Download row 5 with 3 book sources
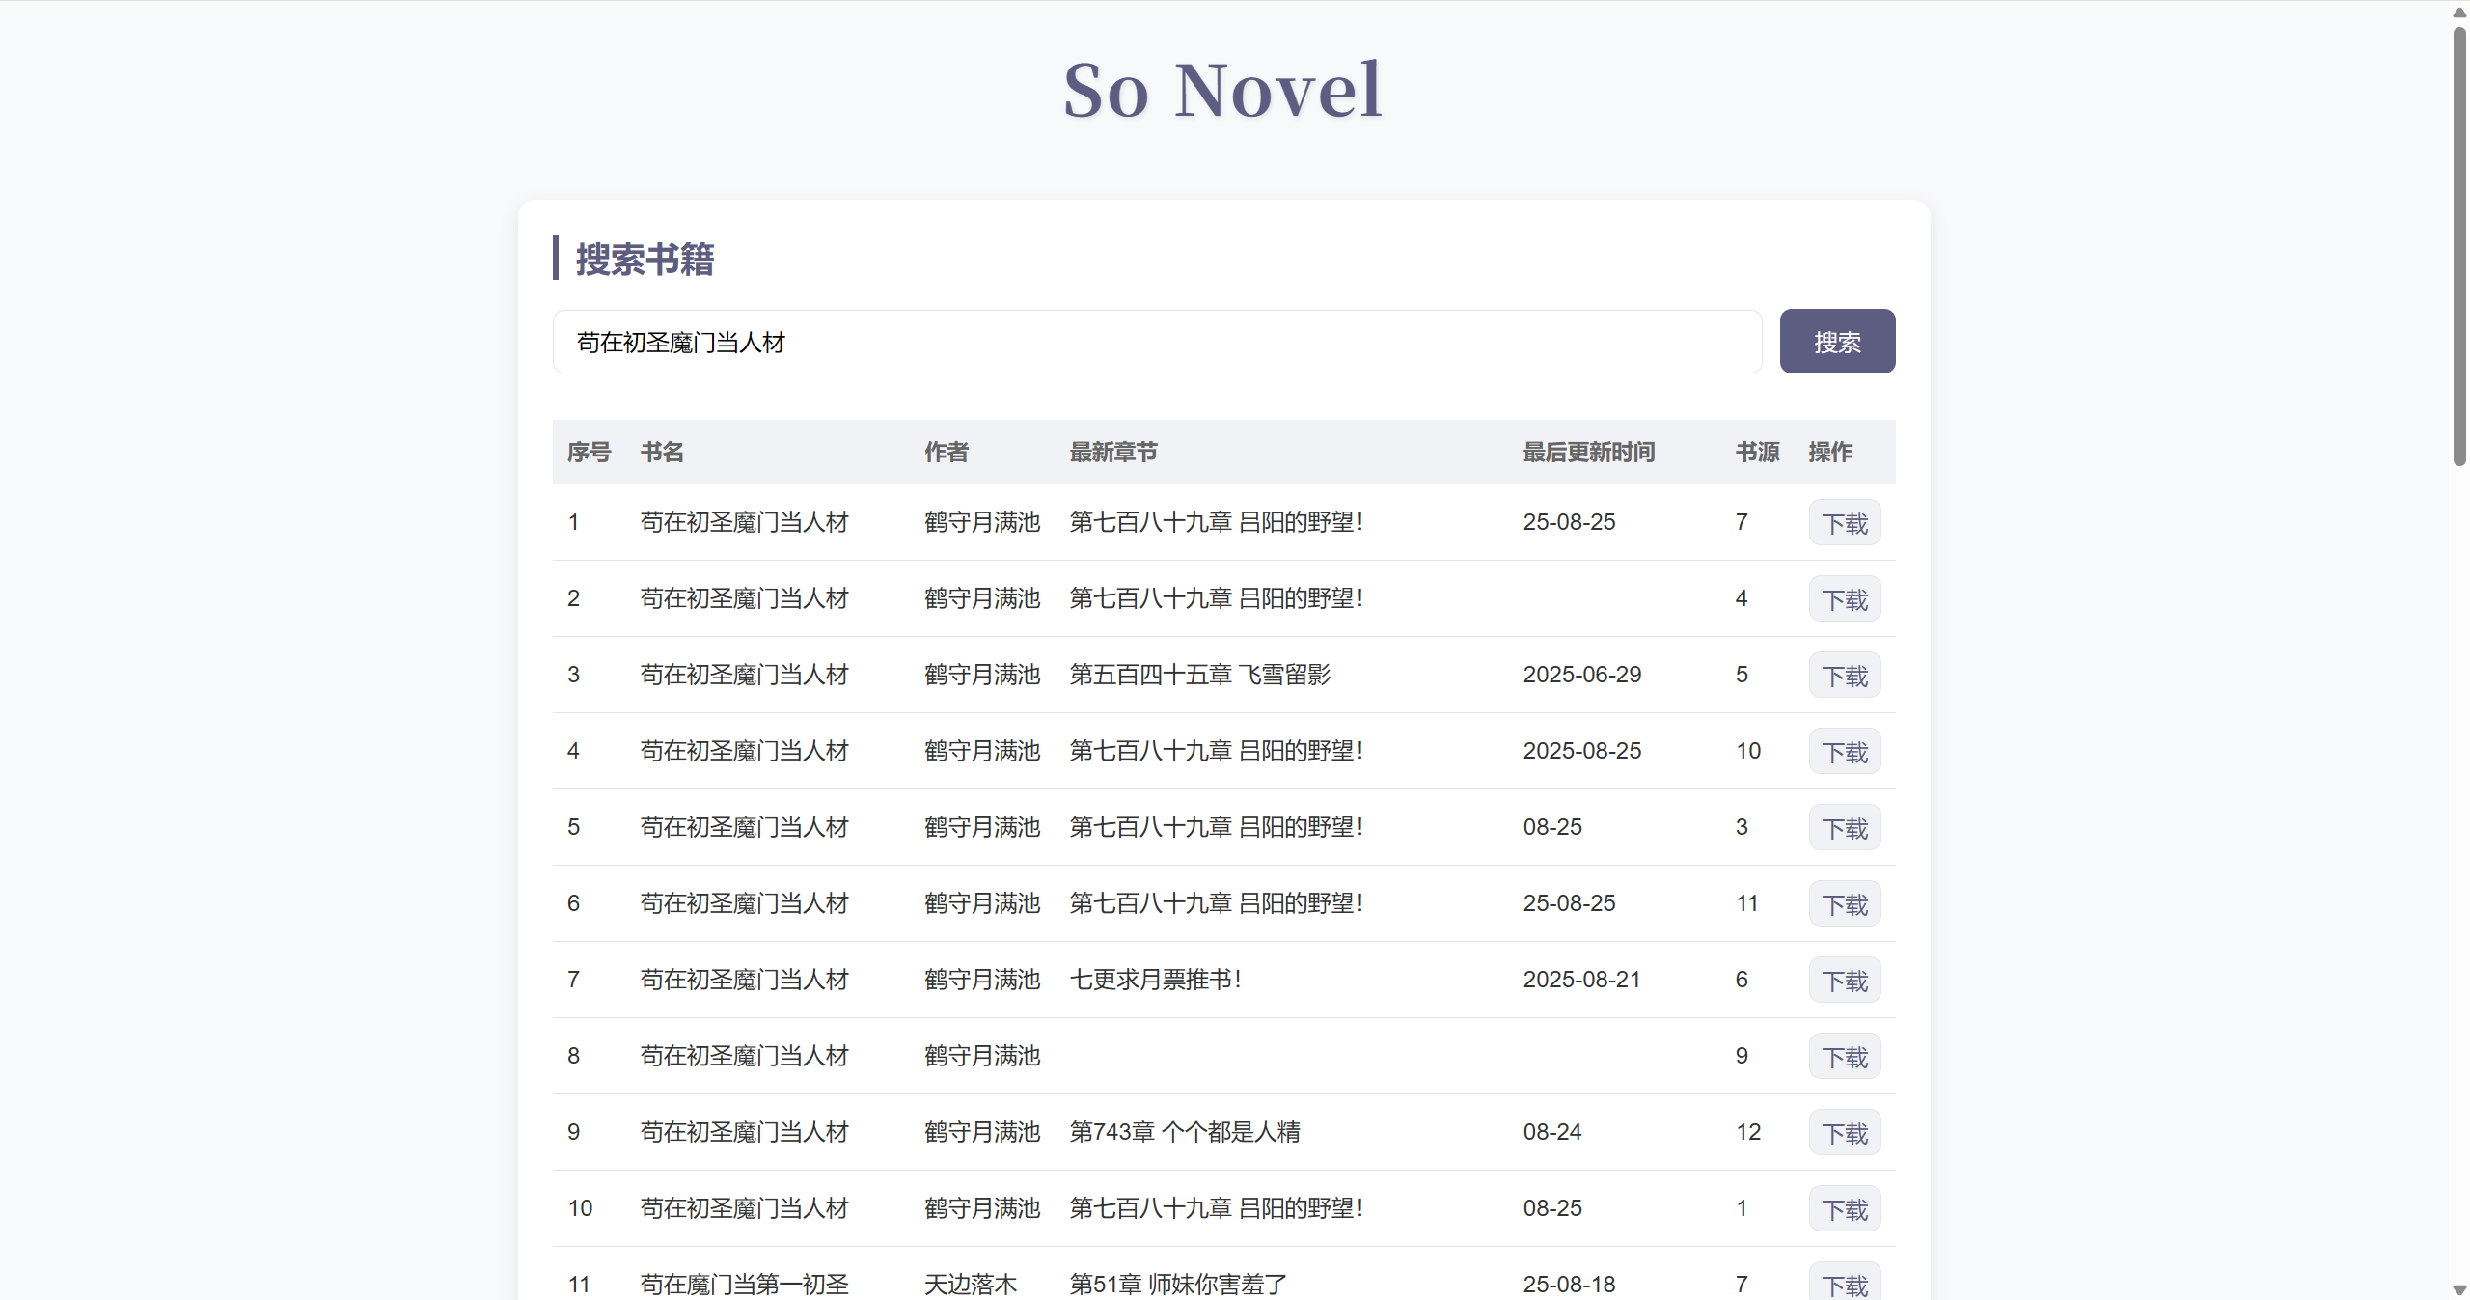This screenshot has height=1300, width=2470. (x=1844, y=826)
